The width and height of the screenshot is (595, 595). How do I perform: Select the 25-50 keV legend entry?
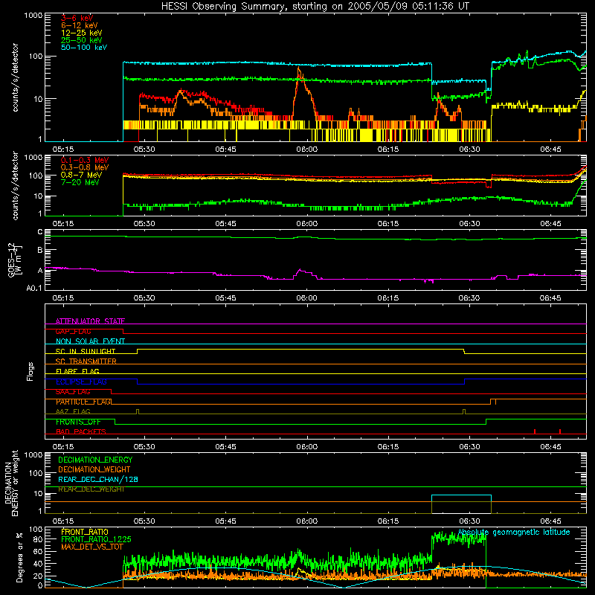(82, 40)
